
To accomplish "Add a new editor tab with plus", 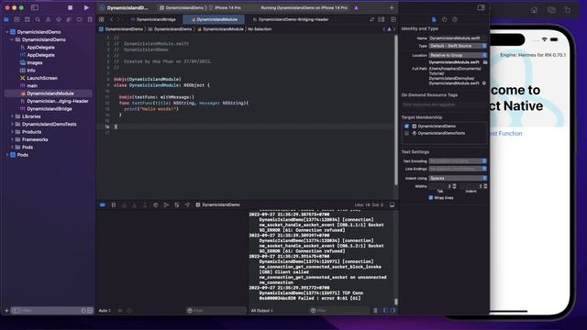I will 392,7.
